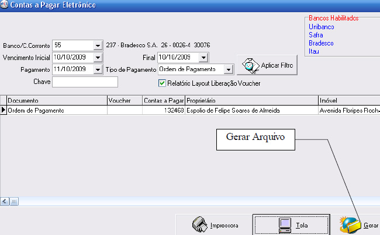Click the Impressora printer button
Screen dimensions: 380x235
pos(214,225)
